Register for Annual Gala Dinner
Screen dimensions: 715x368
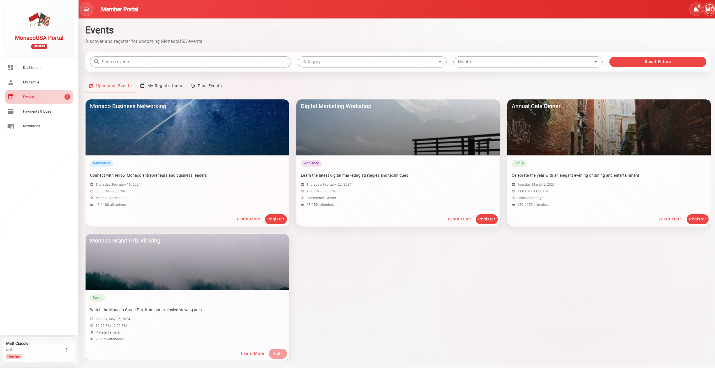tap(697, 219)
